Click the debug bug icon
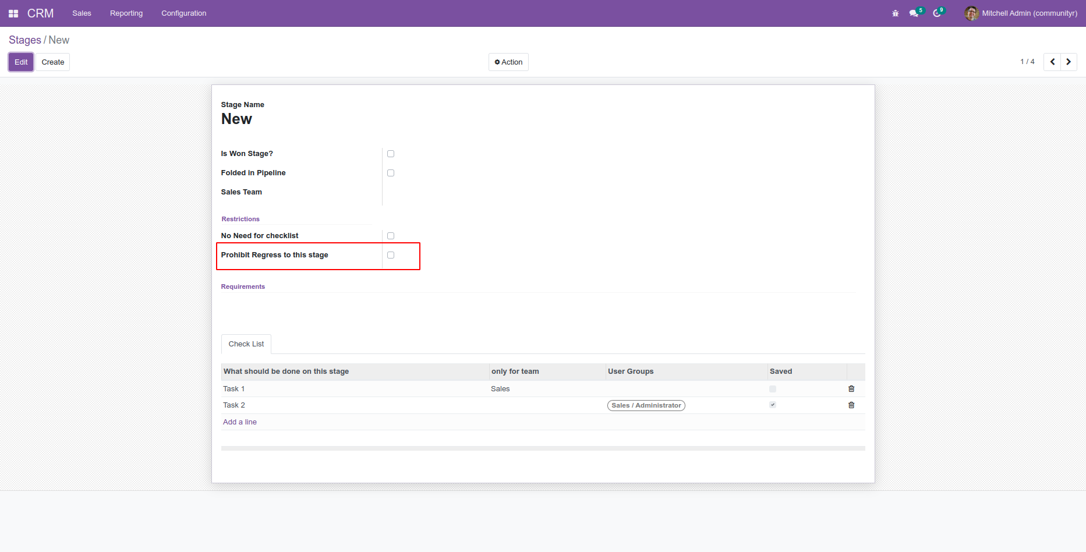 pyautogui.click(x=896, y=13)
